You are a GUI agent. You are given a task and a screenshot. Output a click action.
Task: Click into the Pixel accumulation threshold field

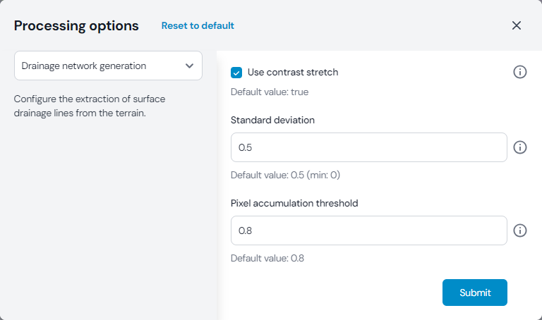coord(368,230)
